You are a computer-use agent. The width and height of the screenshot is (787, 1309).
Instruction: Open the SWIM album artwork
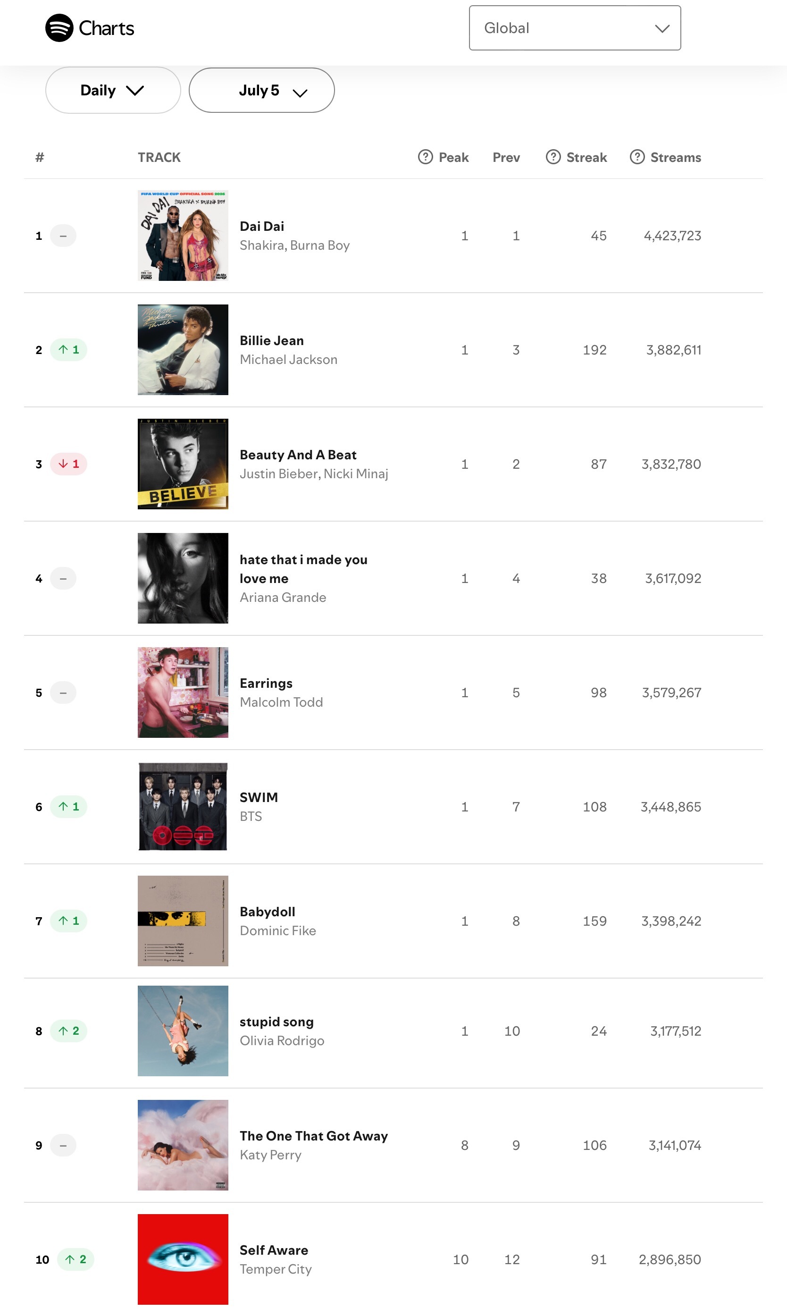(183, 807)
